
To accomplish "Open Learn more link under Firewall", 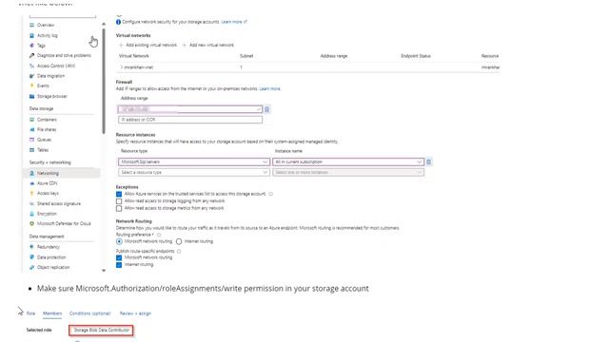I will tap(269, 88).
